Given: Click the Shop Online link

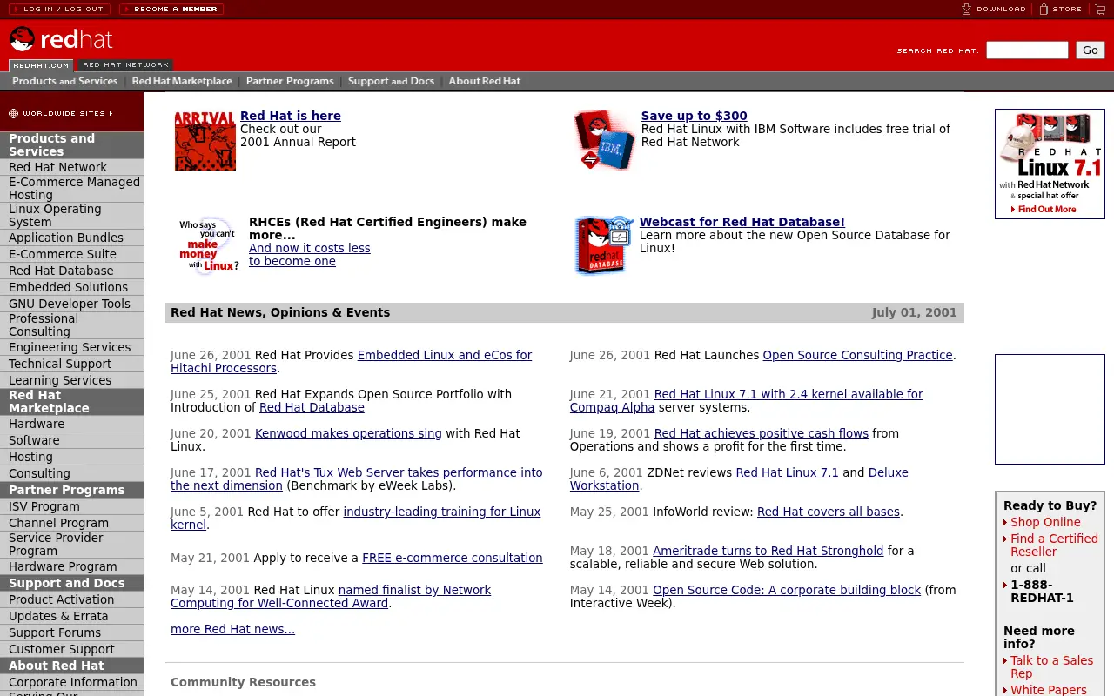Looking at the screenshot, I should [1045, 522].
